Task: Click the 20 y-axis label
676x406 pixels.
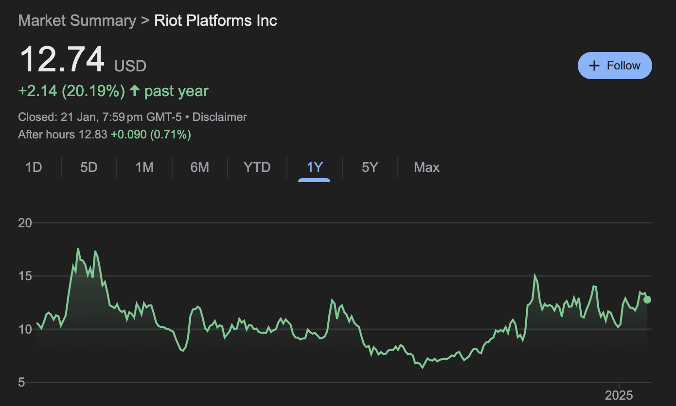Action: coord(25,223)
